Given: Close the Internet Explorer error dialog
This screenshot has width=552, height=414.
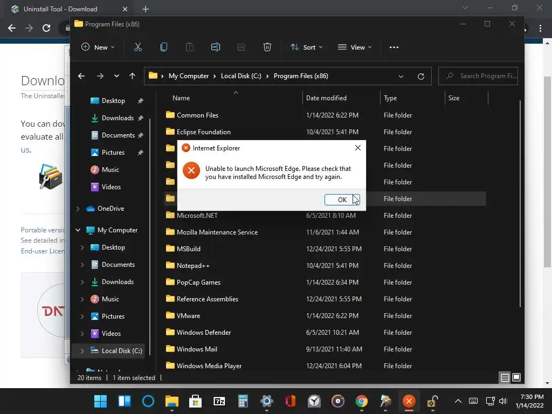Looking at the screenshot, I should click(x=358, y=148).
